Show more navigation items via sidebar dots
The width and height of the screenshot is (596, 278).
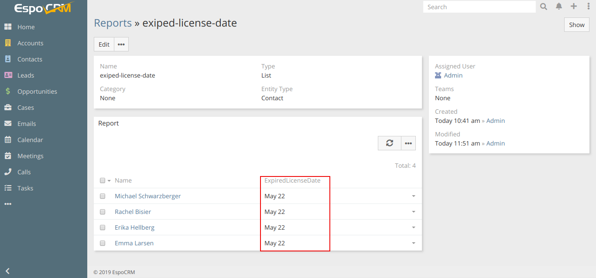8,204
